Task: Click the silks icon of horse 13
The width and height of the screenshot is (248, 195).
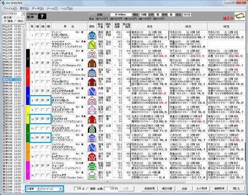Action: pyautogui.click(x=92, y=147)
